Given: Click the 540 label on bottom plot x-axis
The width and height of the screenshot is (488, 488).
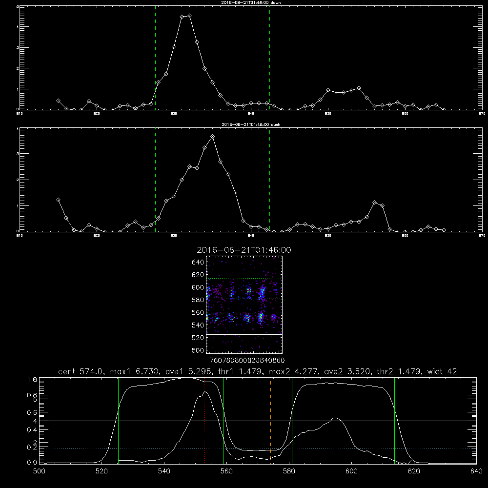Looking at the screenshot, I should (x=164, y=471).
